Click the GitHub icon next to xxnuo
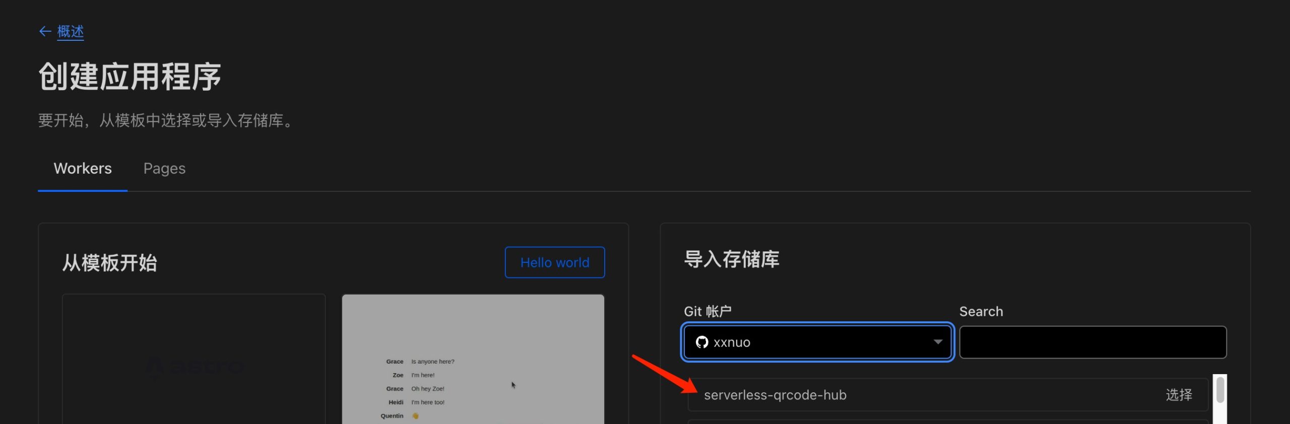Image resolution: width=1290 pixels, height=424 pixels. pos(702,342)
